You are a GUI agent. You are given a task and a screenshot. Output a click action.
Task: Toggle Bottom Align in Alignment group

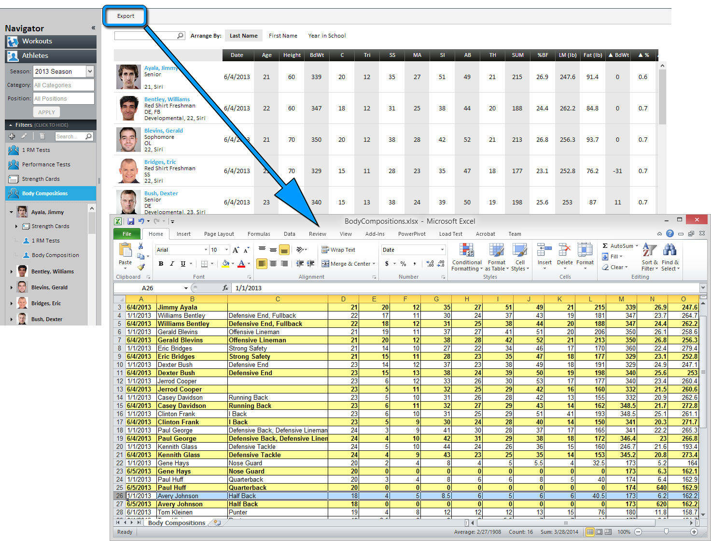point(284,250)
